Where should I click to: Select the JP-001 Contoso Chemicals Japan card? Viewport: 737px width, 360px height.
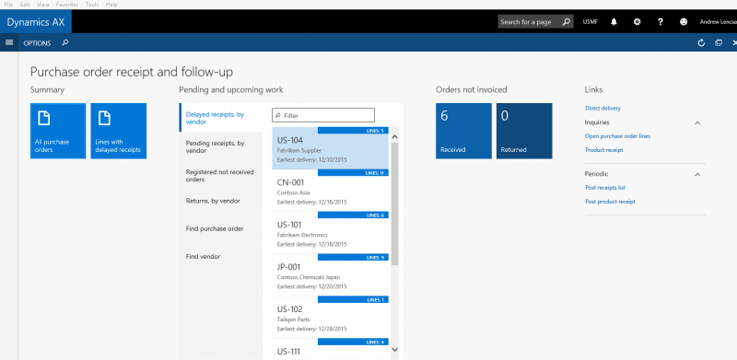[331, 275]
